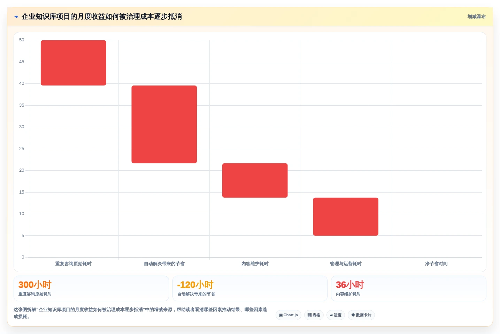This screenshot has width=500, height=334.
Task: Click the blue lightning icon beside the title
Action: pos(16,17)
